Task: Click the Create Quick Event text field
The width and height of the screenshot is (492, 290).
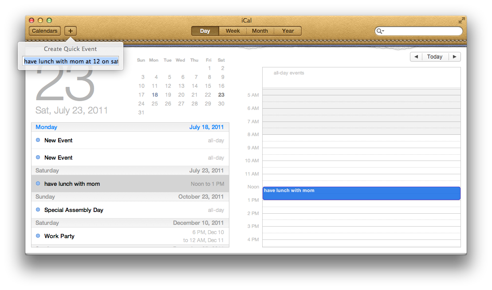Action: click(71, 61)
